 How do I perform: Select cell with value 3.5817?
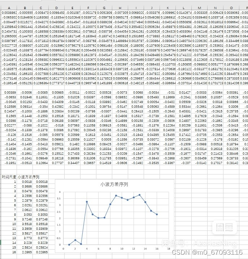tap(25, 233)
